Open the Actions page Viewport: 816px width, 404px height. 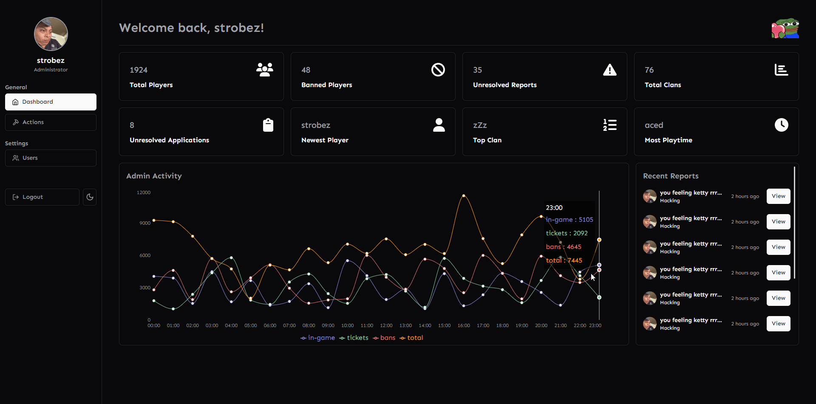tap(51, 122)
